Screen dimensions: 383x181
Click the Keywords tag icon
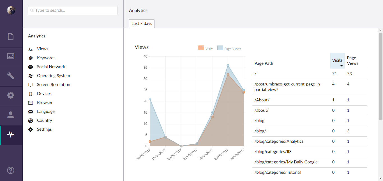31,58
